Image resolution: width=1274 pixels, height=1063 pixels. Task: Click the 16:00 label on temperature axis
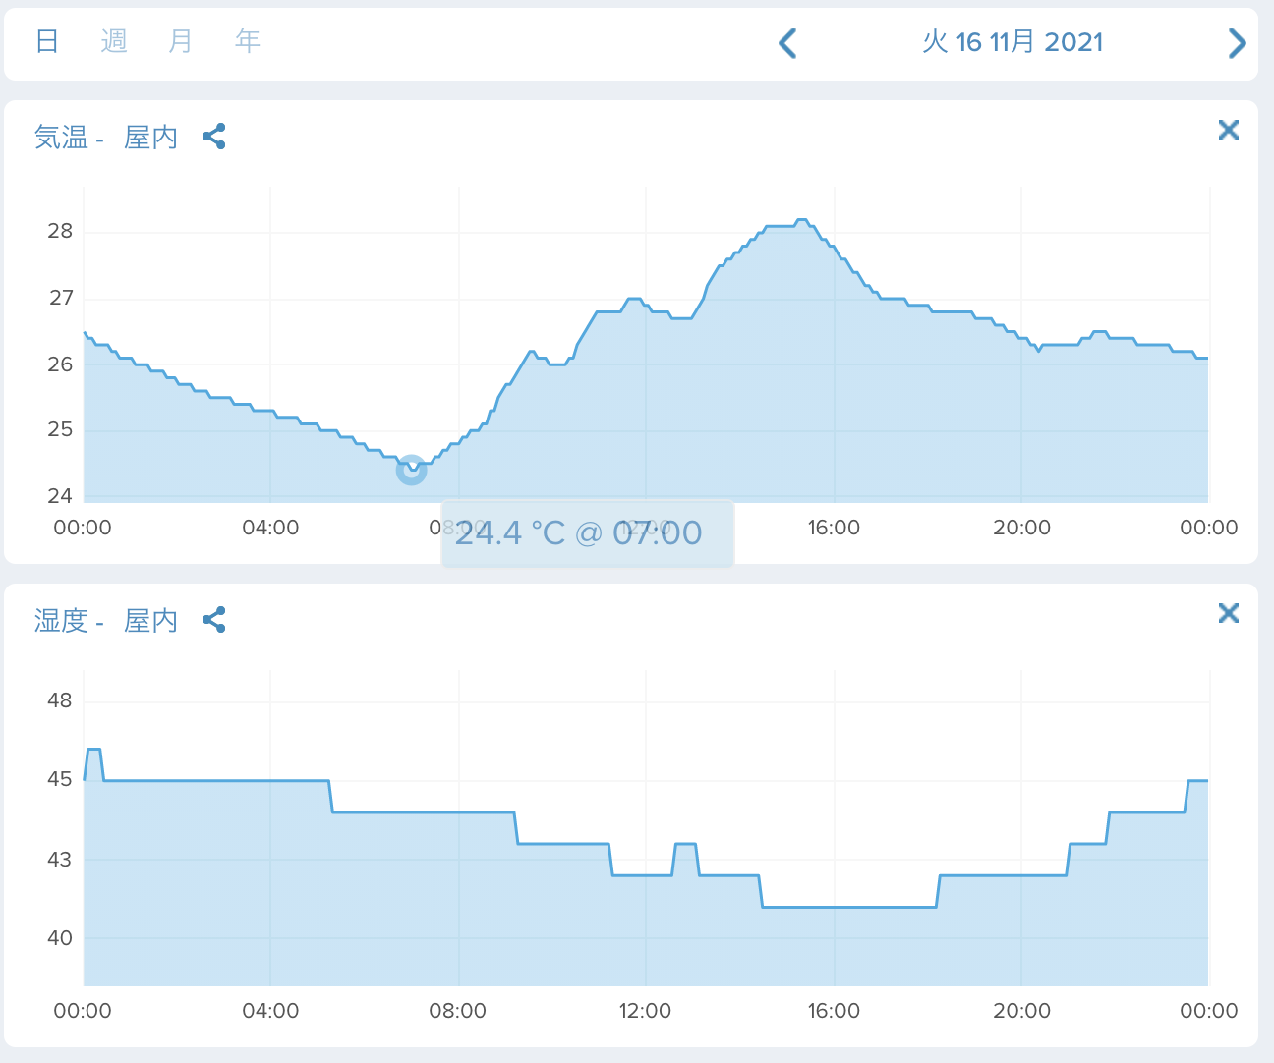coord(834,528)
